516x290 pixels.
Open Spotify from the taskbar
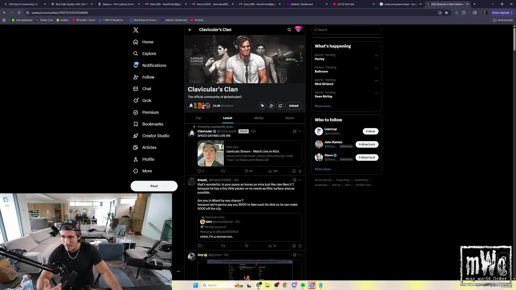pos(303,285)
